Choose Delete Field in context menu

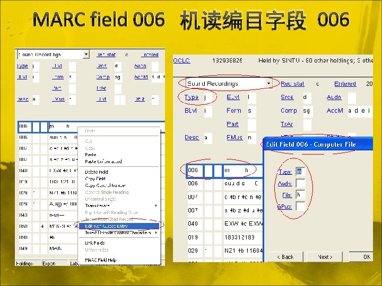119,172
